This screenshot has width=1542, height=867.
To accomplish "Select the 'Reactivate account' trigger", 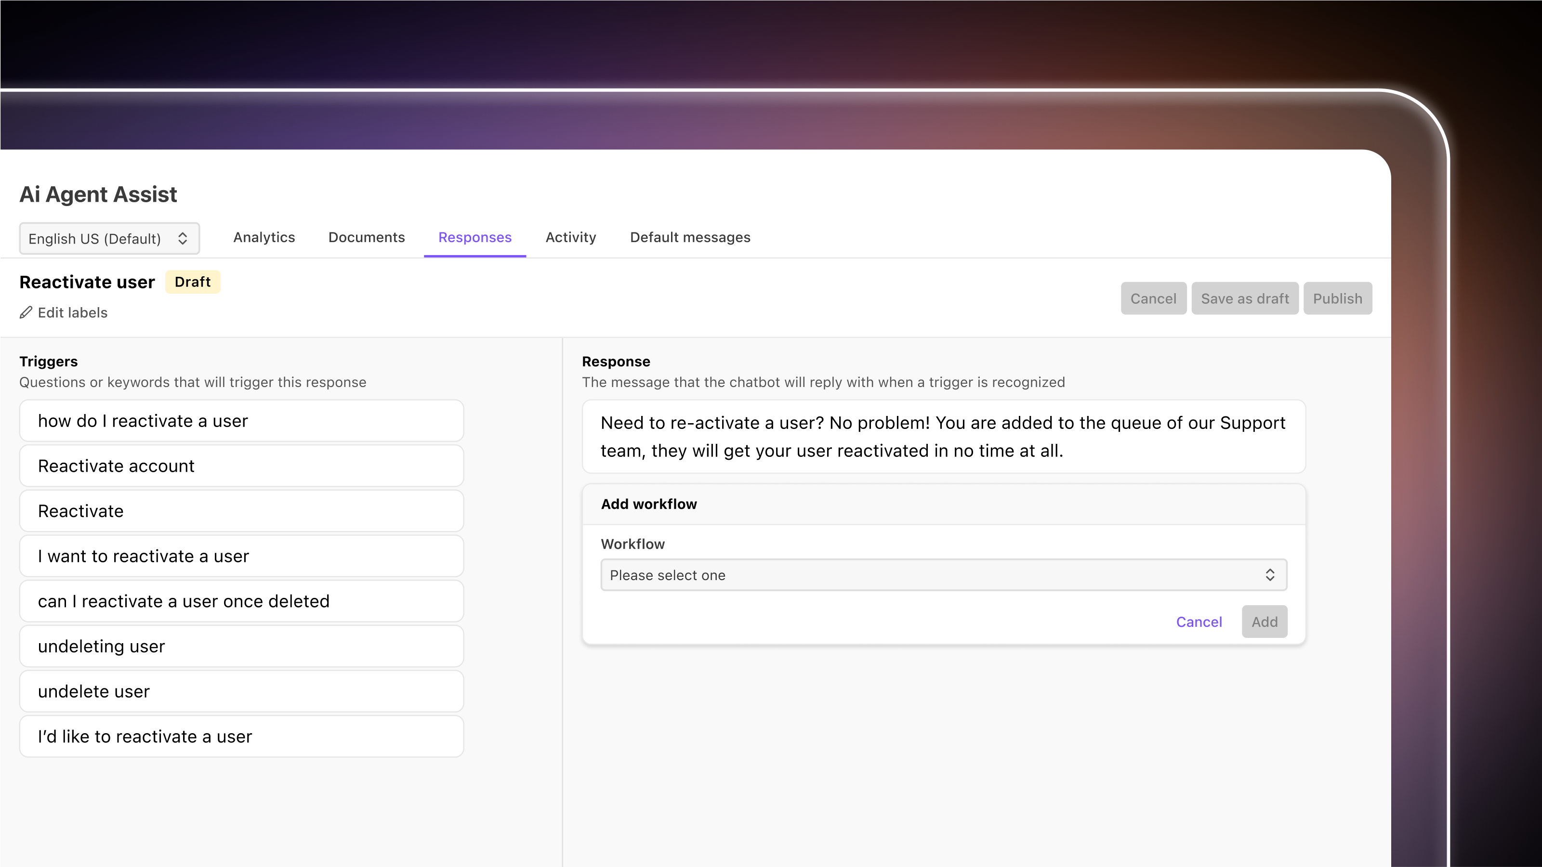I will tap(241, 466).
